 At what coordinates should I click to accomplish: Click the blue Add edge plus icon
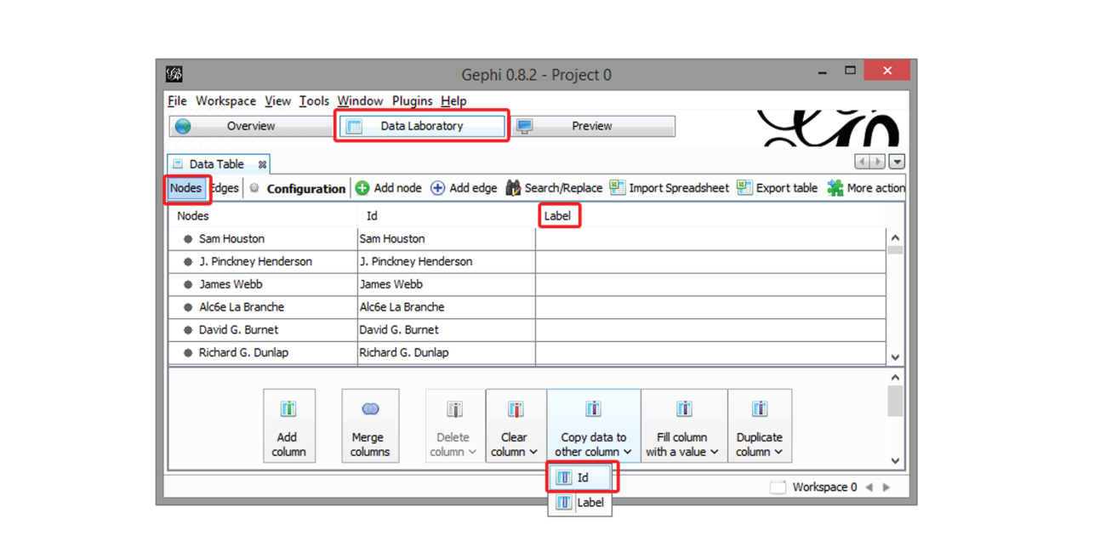437,188
